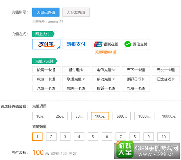Select 征途游戏卡 card
The height and width of the screenshot is (160, 181).
click(166, 79)
